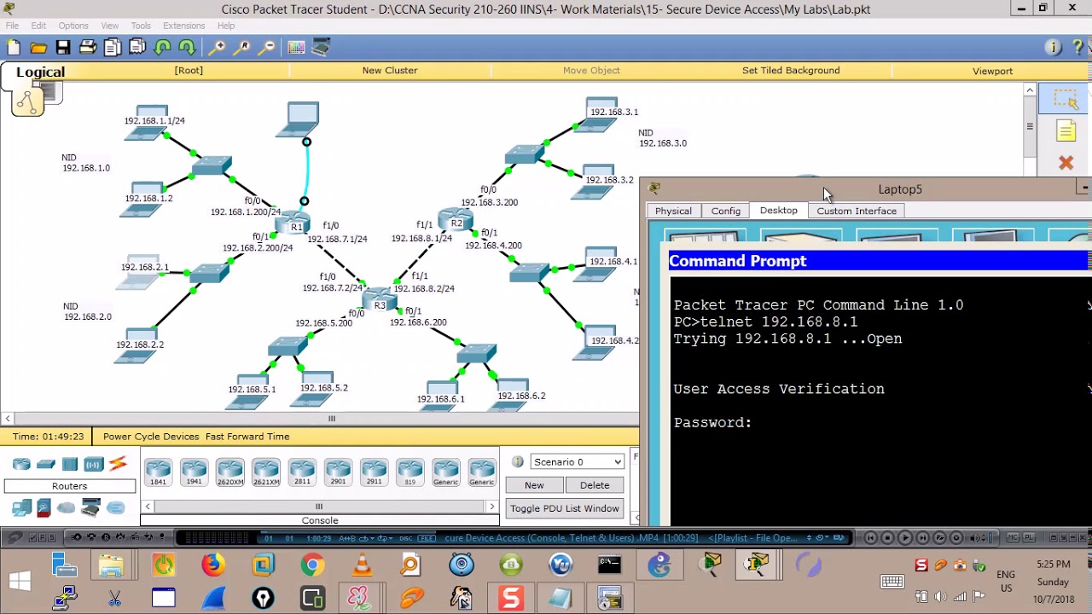Click router R1 in the topology
Viewport: 1092px width, 614px height.
[293, 225]
